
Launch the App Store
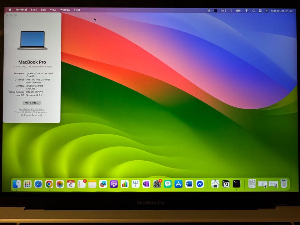(x=178, y=184)
